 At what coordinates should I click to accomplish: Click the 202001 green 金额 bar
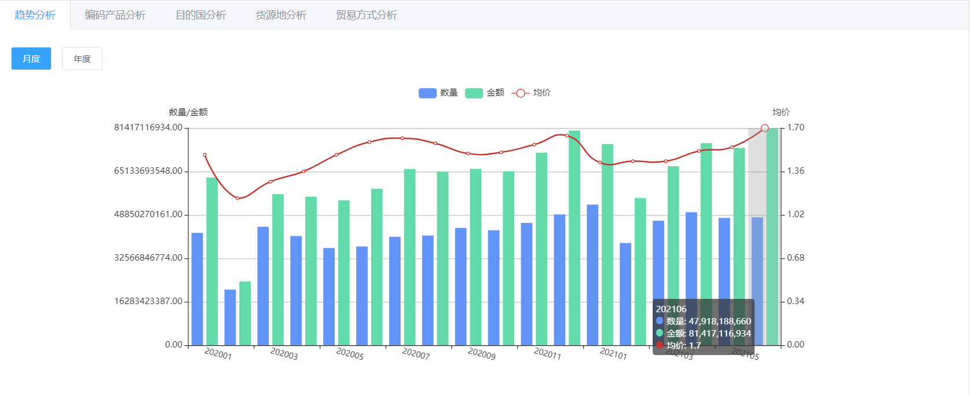click(x=212, y=261)
